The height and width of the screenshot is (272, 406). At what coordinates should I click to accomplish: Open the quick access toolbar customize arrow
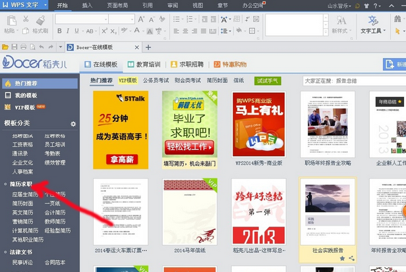coord(61,47)
